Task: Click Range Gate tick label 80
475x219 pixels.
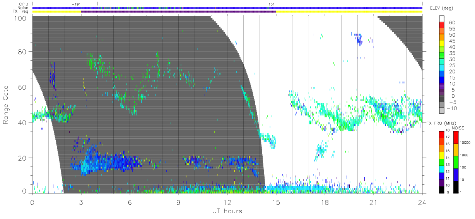Action: 22,51
